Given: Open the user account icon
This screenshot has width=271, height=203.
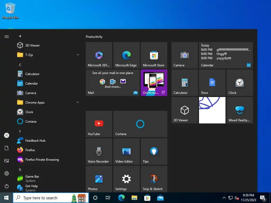Looking at the screenshot, I should [x=7, y=135].
